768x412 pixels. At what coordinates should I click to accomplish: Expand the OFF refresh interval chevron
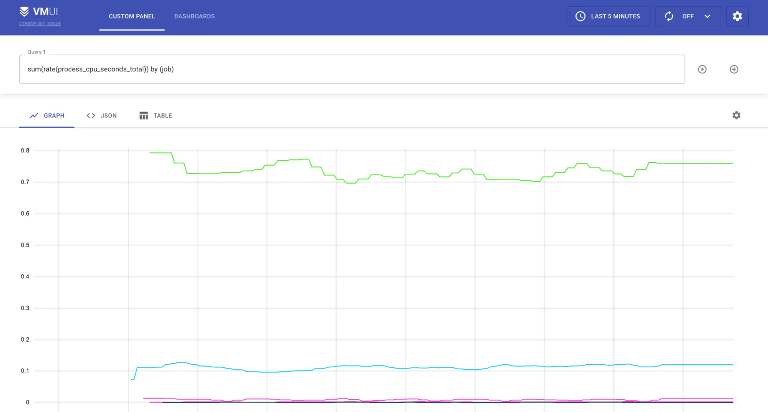click(707, 16)
